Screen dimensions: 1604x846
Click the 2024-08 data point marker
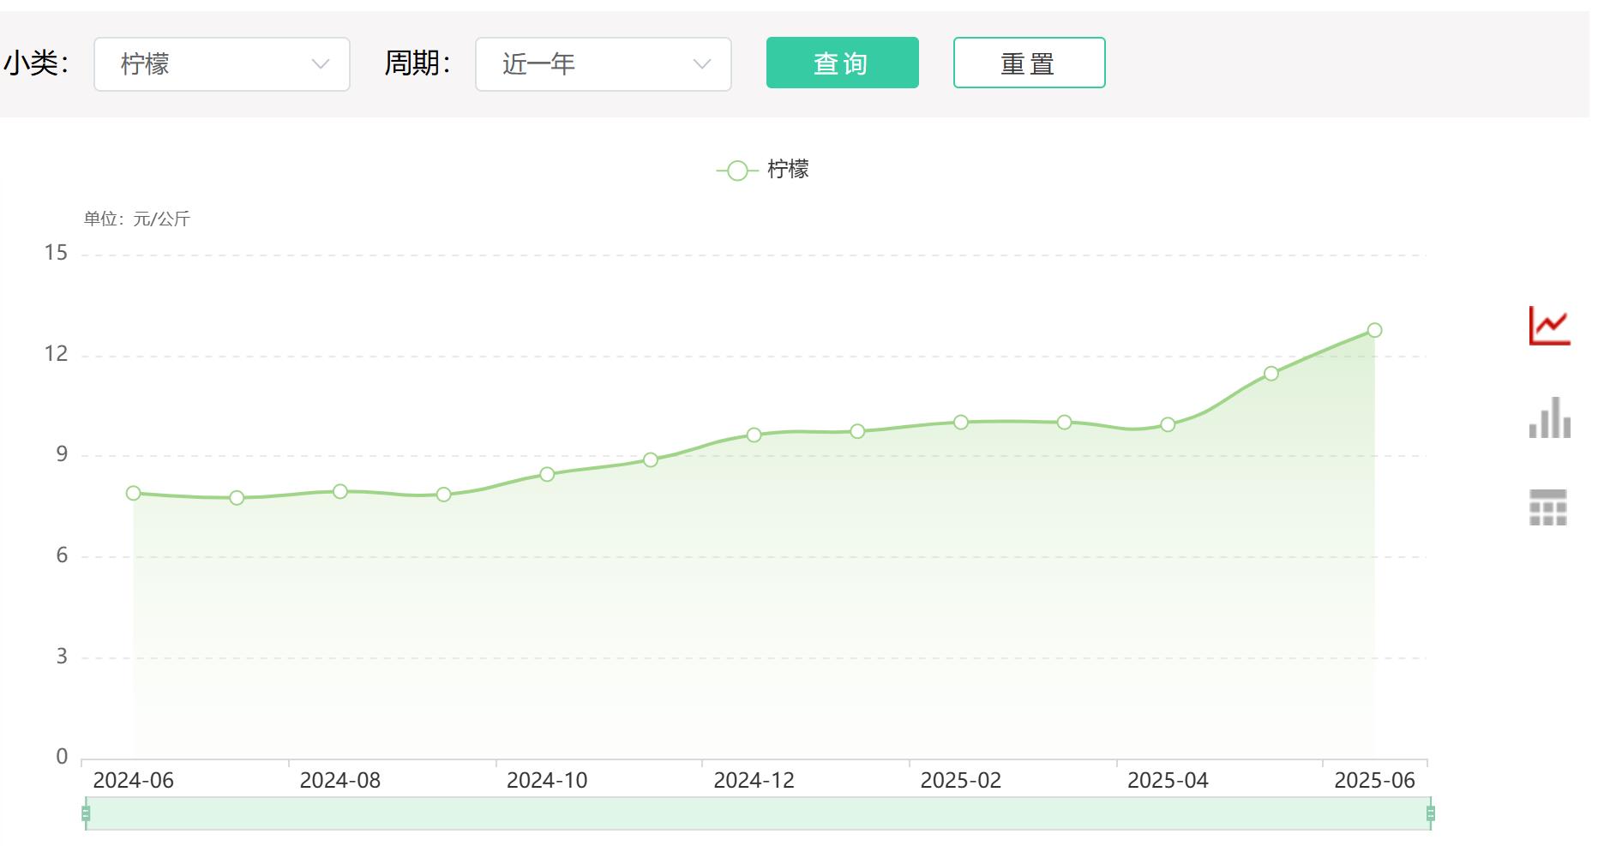[340, 491]
